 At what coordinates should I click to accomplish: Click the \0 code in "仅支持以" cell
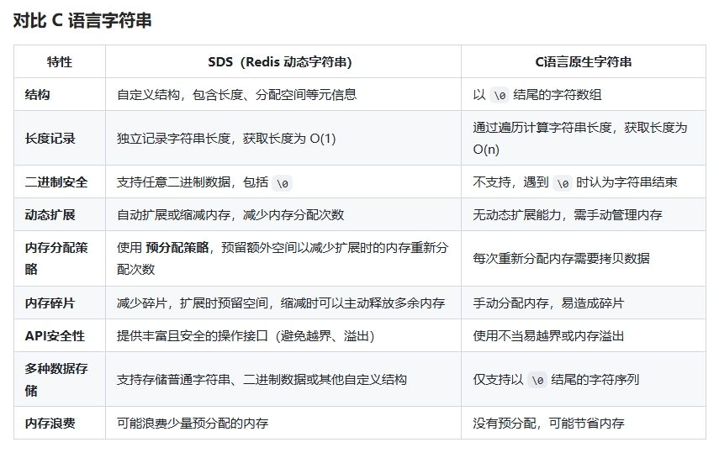point(537,380)
